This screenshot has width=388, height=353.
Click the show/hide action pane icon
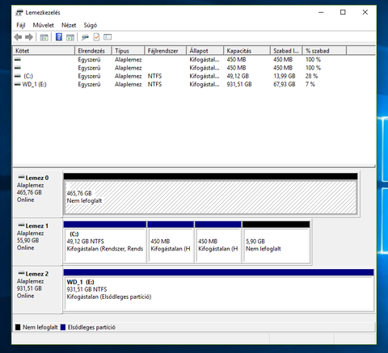pyautogui.click(x=70, y=37)
